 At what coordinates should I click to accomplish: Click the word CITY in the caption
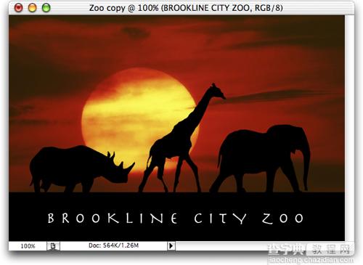(220, 219)
